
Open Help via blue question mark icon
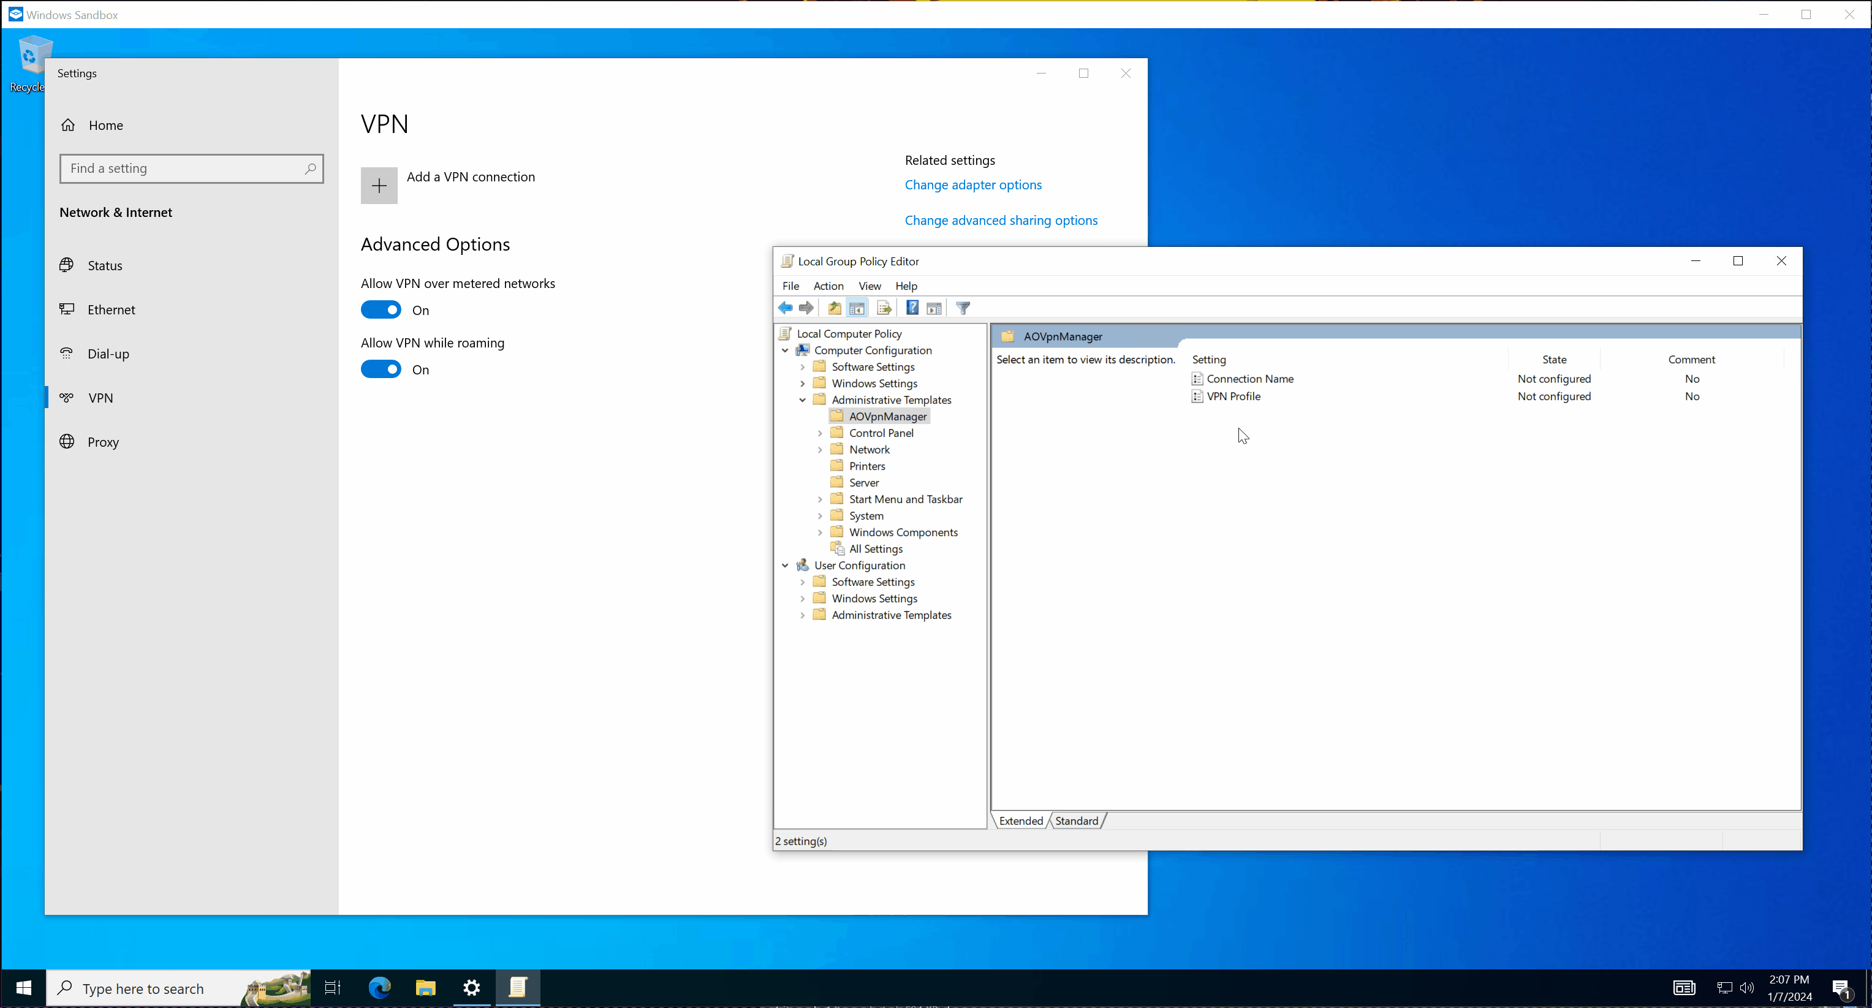pos(912,308)
